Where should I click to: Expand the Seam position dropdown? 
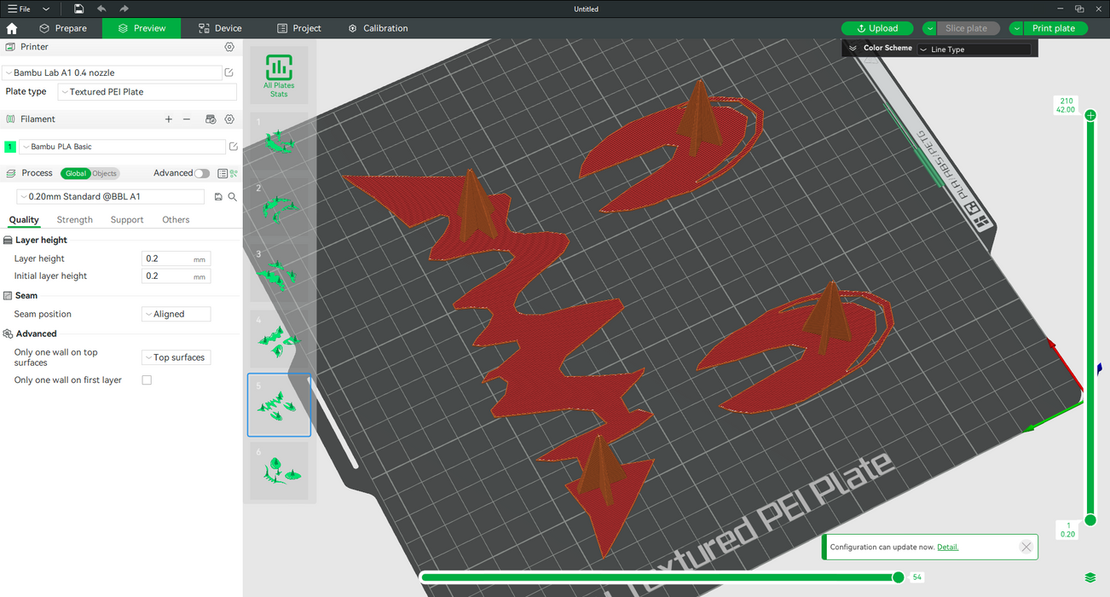(176, 314)
